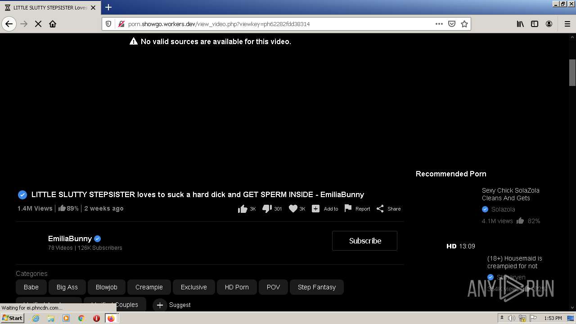Image resolution: width=576 pixels, height=324 pixels.
Task: Open the Action Center flag icon
Action: coord(533,318)
